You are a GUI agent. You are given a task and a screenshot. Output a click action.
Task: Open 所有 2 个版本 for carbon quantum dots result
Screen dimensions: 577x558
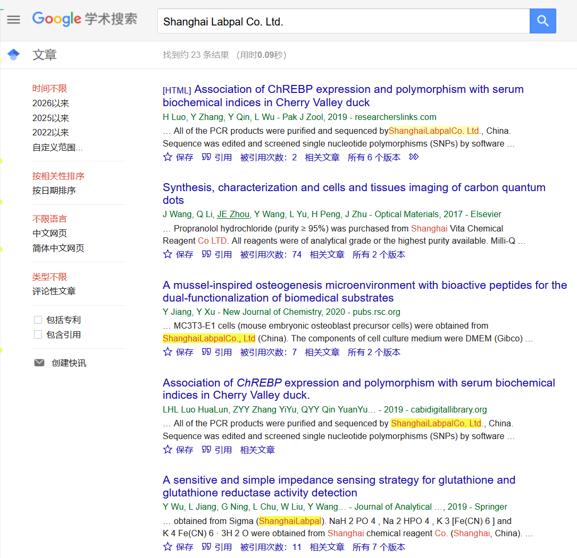click(379, 254)
